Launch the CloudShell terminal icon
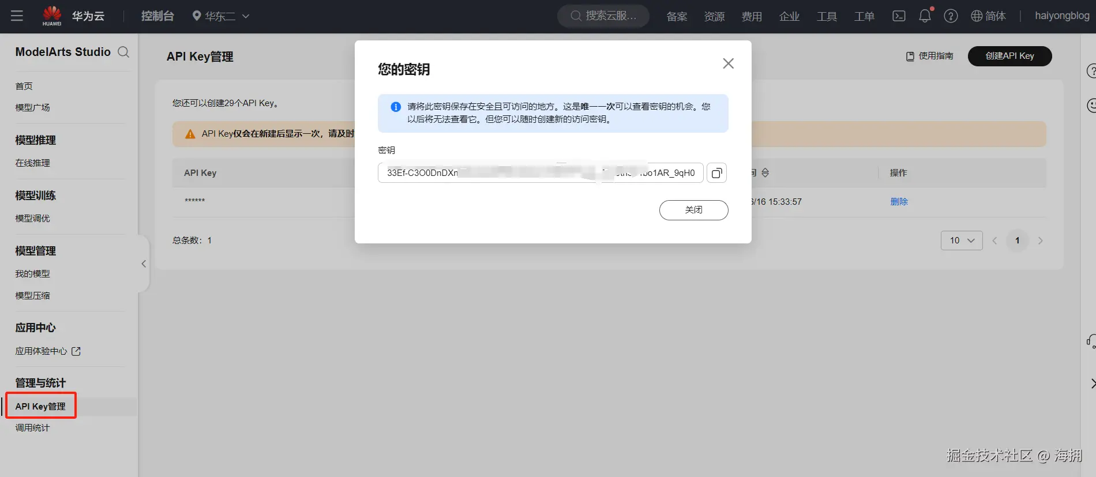1096x477 pixels. click(899, 16)
